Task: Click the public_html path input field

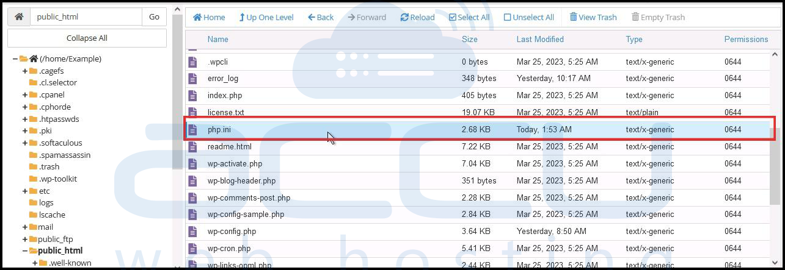Action: coord(86,16)
